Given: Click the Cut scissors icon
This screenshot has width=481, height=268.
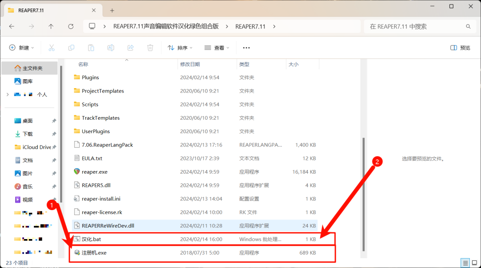Looking at the screenshot, I should point(52,48).
